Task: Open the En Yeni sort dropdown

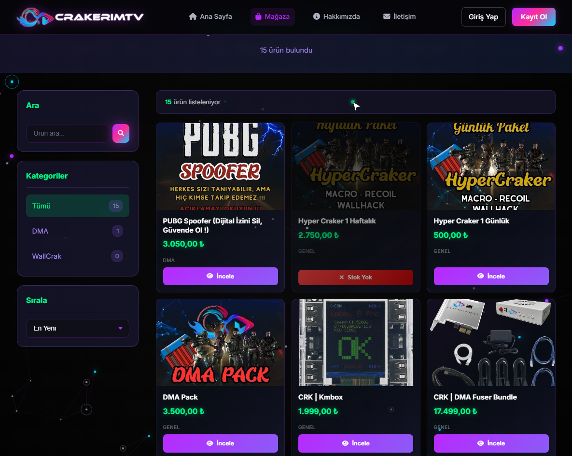Action: click(x=78, y=328)
